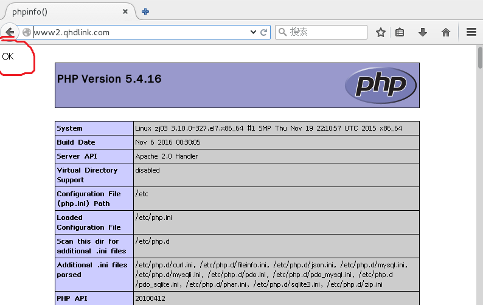This screenshot has height=305, width=483.
Task: Click the Linux zj03 system value
Action: click(x=269, y=128)
